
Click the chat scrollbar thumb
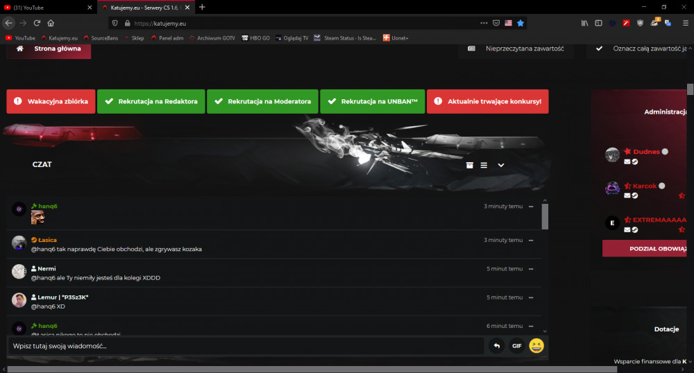[x=545, y=216]
